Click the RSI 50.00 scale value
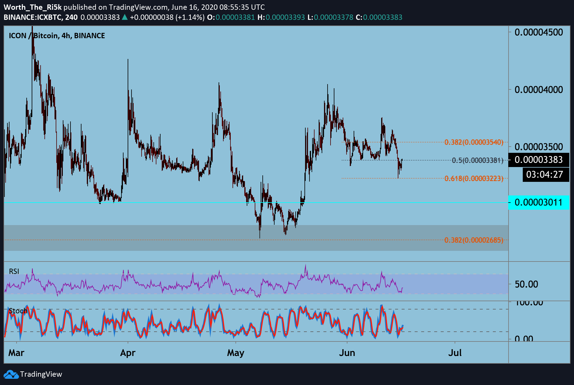The image size is (574, 385). (526, 284)
